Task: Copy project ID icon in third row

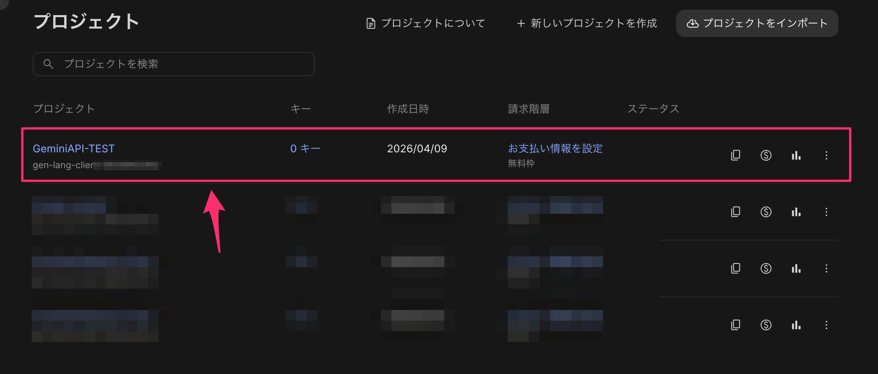Action: tap(735, 268)
